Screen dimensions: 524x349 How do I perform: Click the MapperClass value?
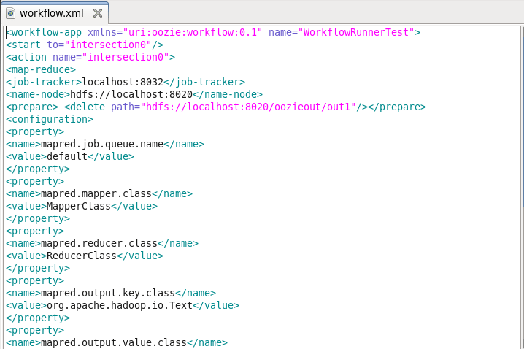79,206
